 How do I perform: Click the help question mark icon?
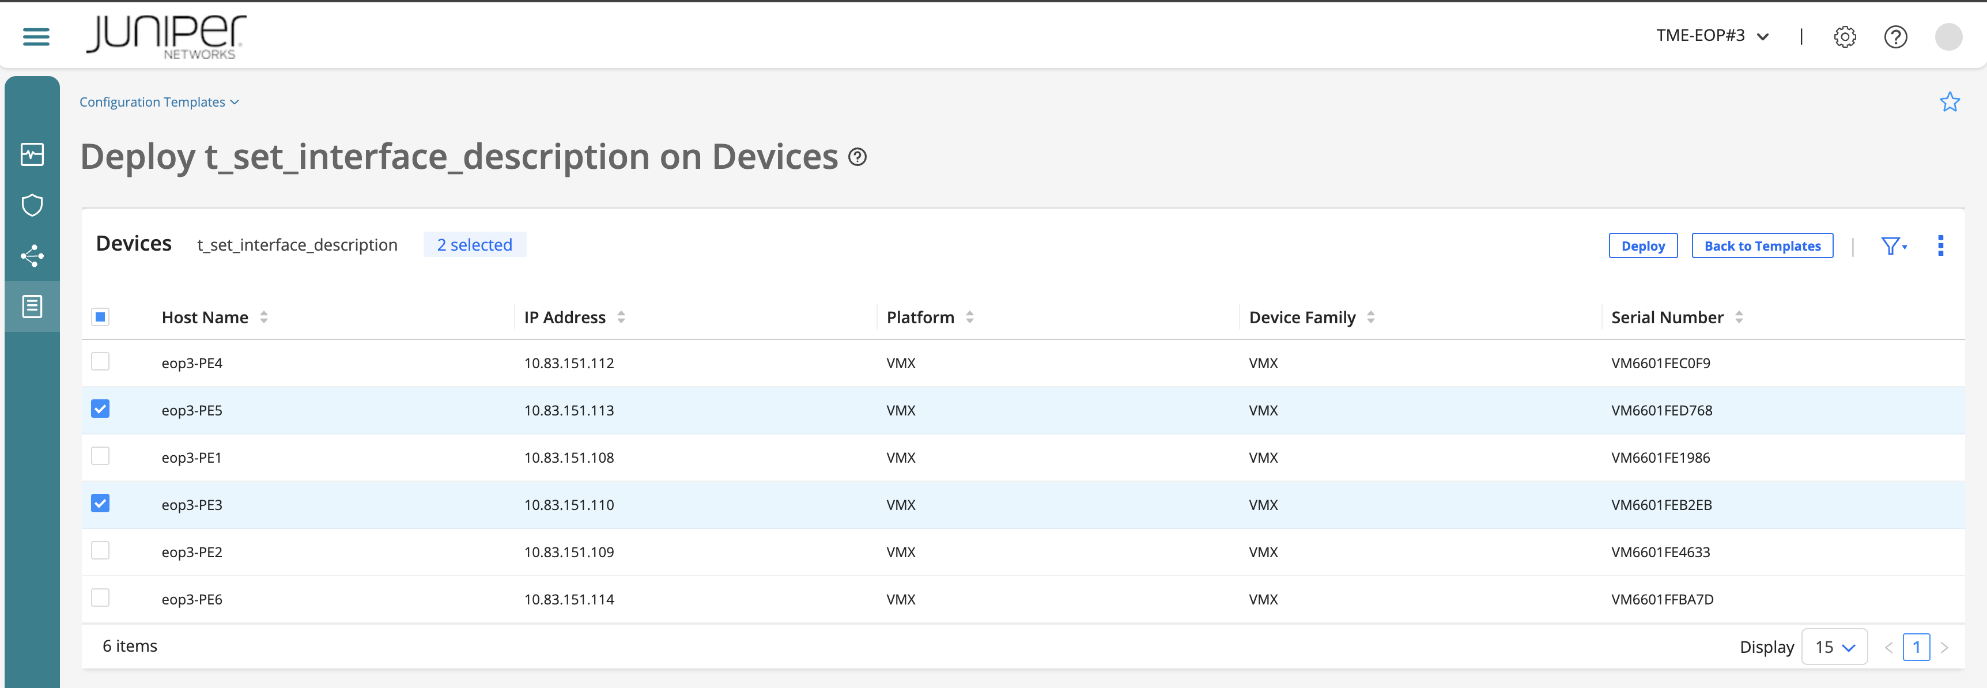[x=1896, y=36]
